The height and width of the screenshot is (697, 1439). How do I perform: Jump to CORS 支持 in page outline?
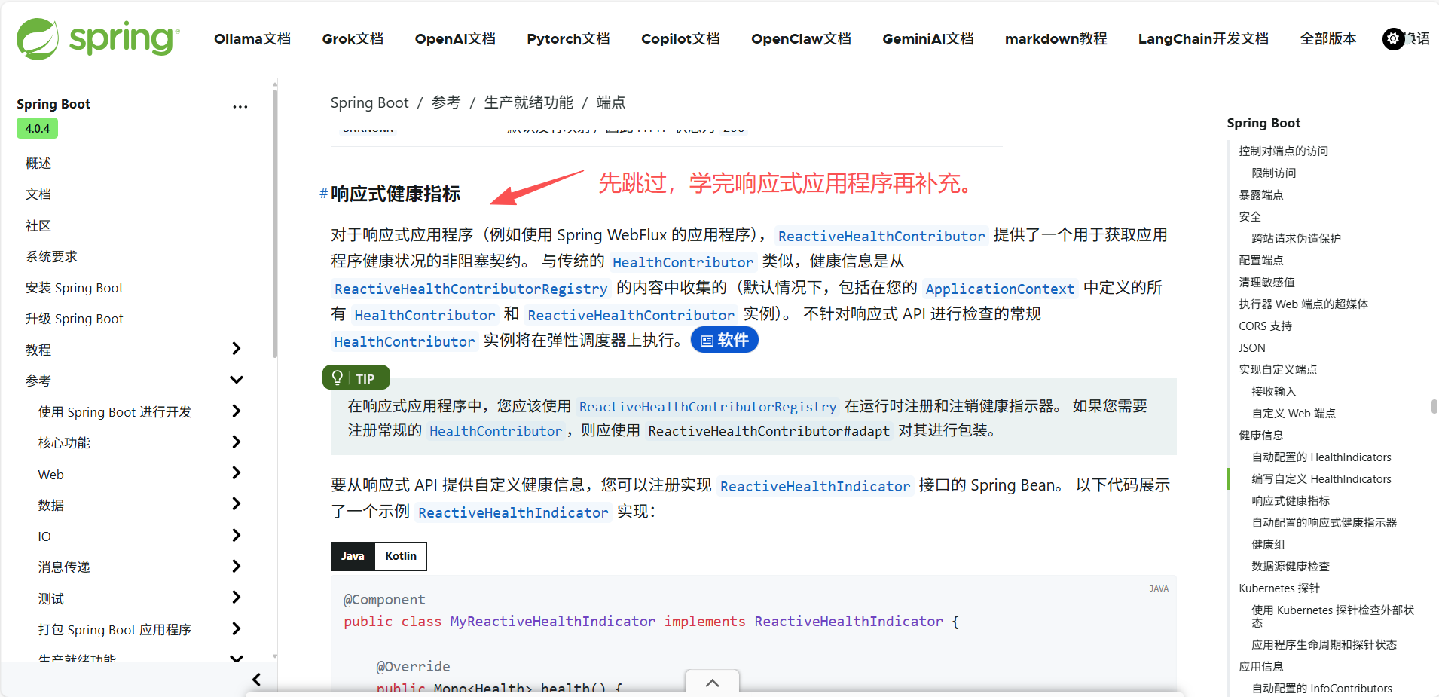(1266, 326)
